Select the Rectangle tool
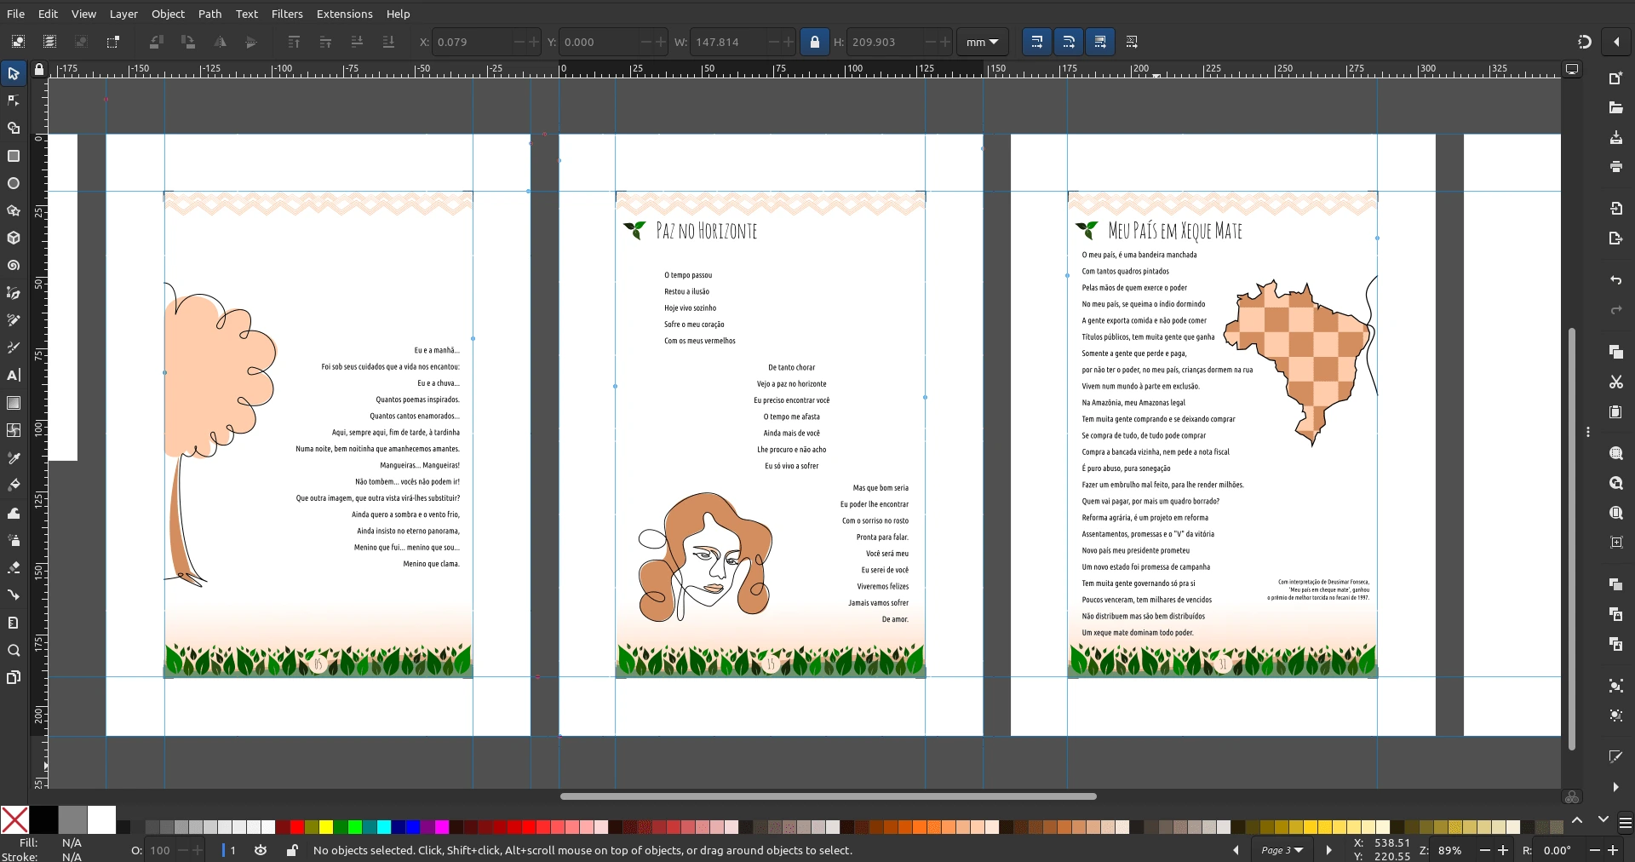The image size is (1635, 862). coord(14,156)
